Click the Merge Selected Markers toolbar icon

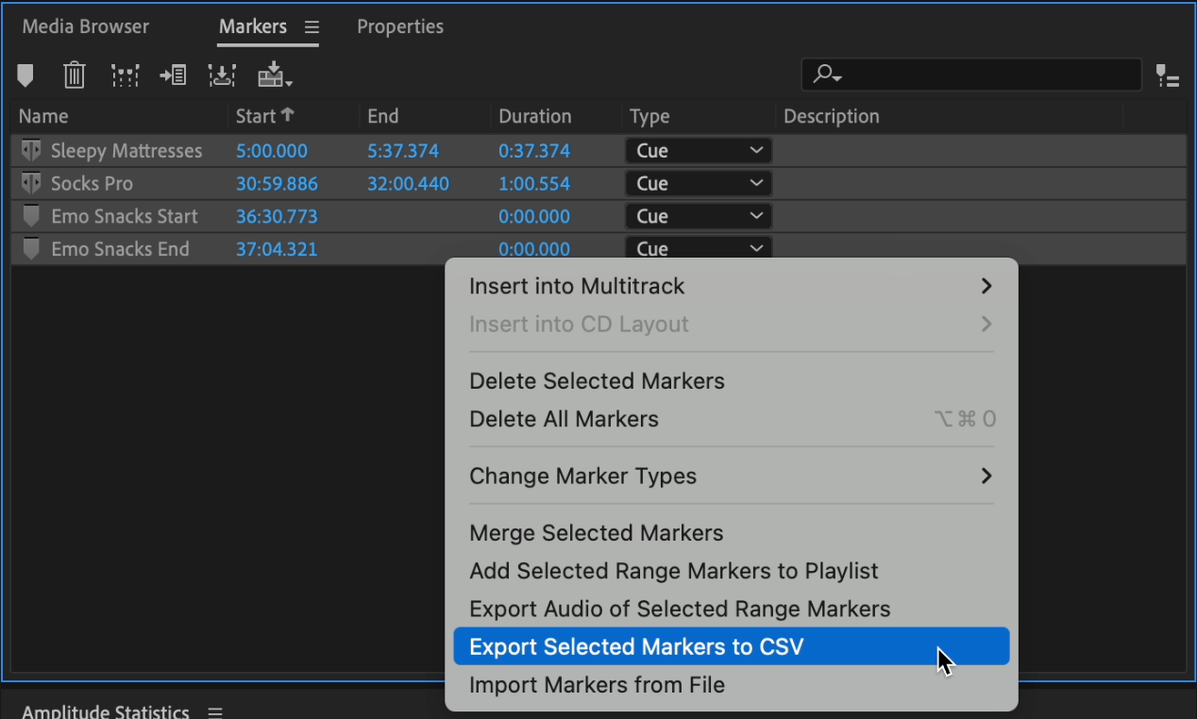[126, 75]
